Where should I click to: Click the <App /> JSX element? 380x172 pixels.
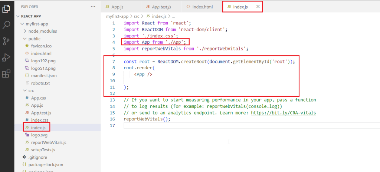click(x=143, y=75)
